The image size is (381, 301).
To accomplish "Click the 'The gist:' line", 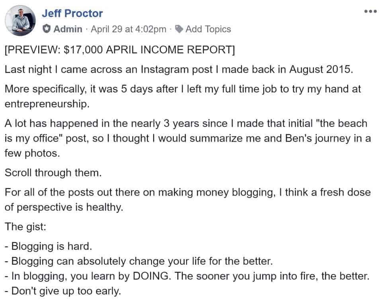I will pyautogui.click(x=21, y=227).
